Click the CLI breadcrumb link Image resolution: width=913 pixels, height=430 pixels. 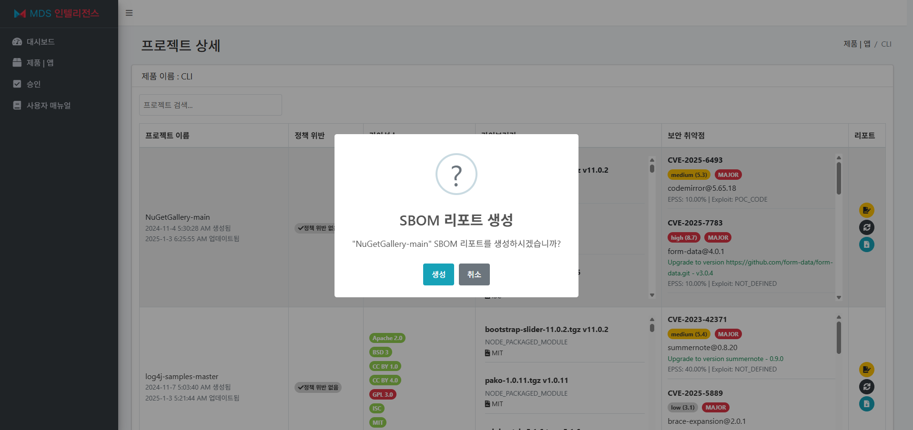[x=886, y=44]
